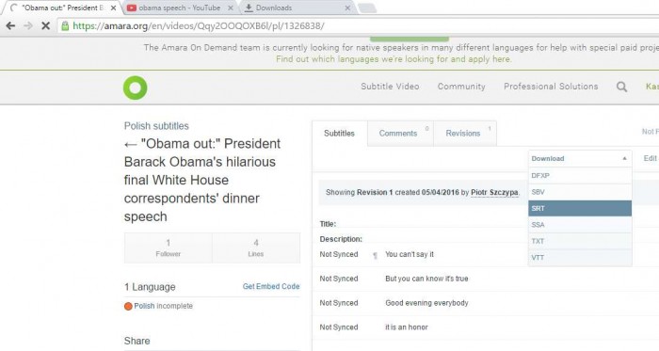The width and height of the screenshot is (659, 351).
Task: Click the Amara green circle logo
Action: 135,88
